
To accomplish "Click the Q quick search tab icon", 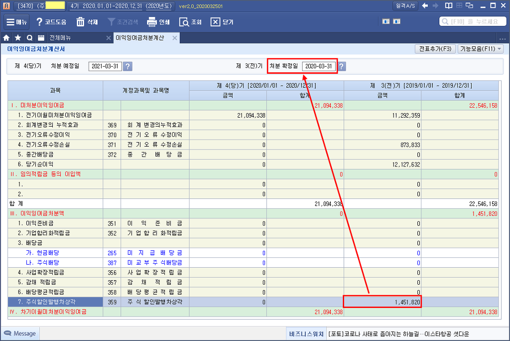I will tap(29, 38).
